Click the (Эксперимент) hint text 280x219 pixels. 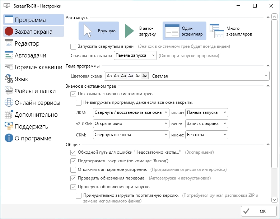click(199, 152)
